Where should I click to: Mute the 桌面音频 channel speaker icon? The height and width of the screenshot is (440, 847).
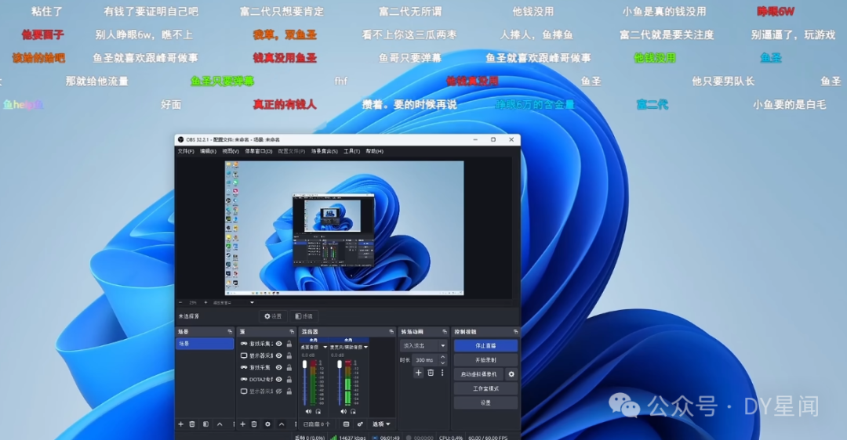point(308,411)
